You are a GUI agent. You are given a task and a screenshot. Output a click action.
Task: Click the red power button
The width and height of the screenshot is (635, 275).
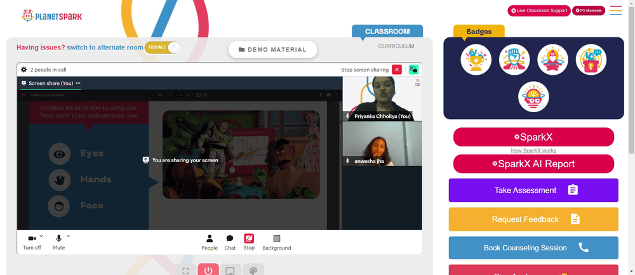208,271
